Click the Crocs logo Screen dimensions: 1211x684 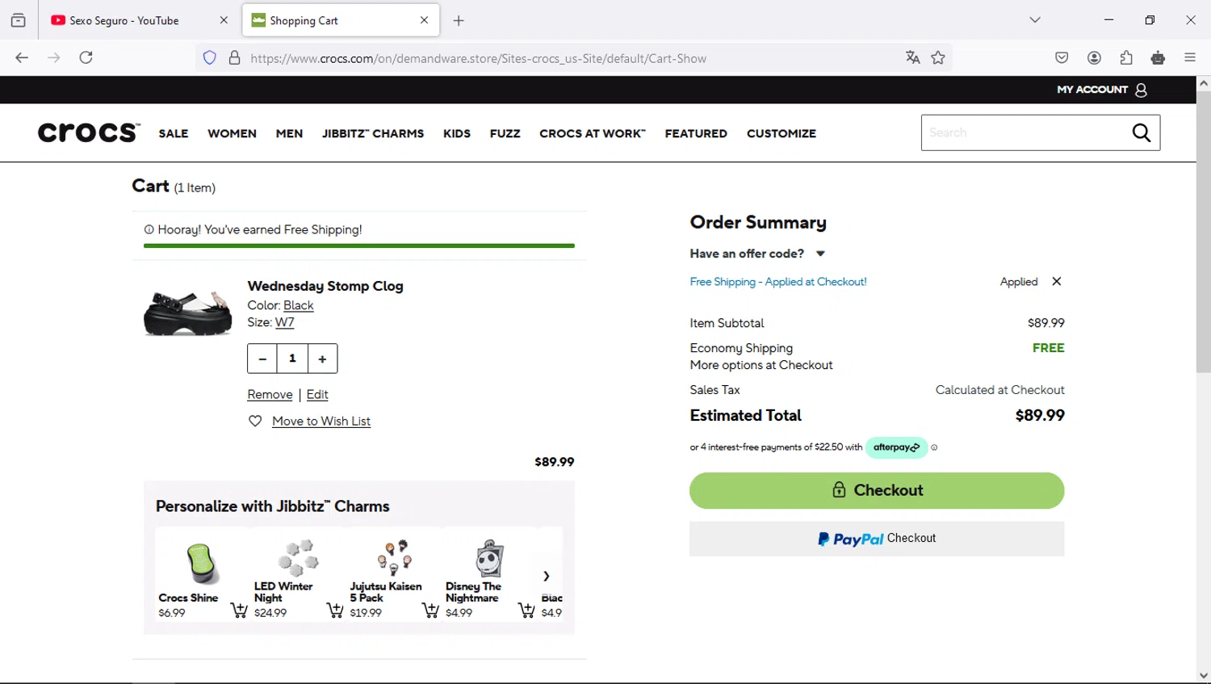pyautogui.click(x=89, y=132)
